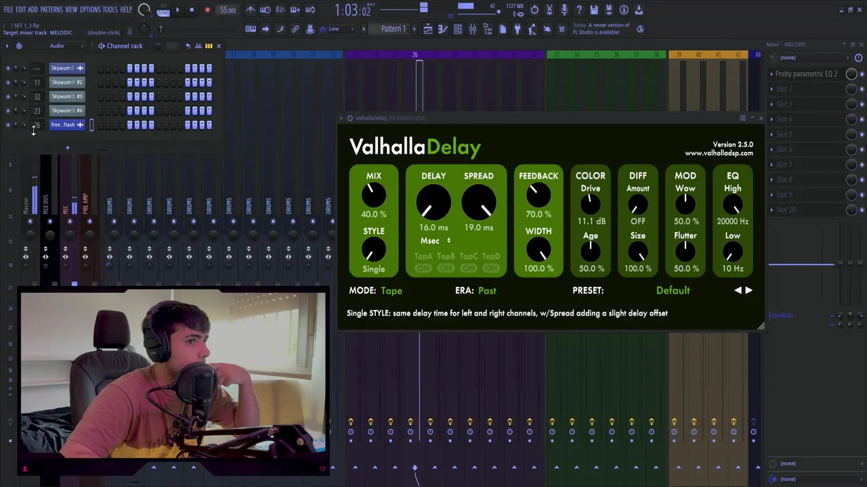
Task: Open the ValhallaDelay MODE Tape selector
Action: [392, 291]
